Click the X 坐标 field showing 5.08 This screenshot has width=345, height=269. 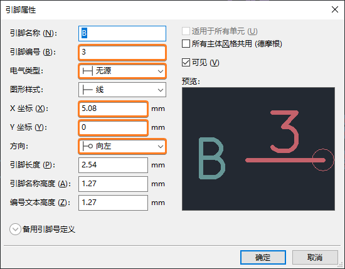tap(113, 108)
